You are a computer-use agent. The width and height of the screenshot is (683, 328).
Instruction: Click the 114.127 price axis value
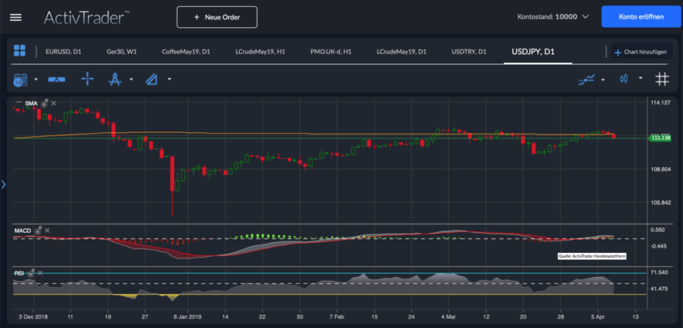tap(660, 103)
